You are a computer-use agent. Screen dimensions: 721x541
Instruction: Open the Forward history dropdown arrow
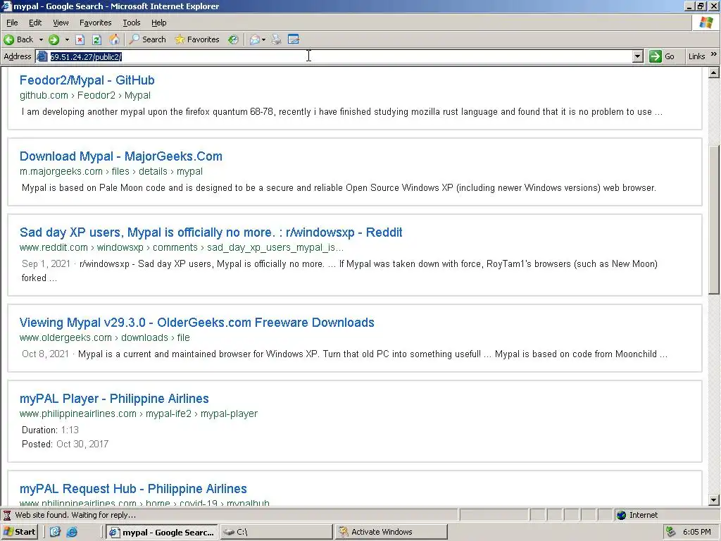click(67, 39)
